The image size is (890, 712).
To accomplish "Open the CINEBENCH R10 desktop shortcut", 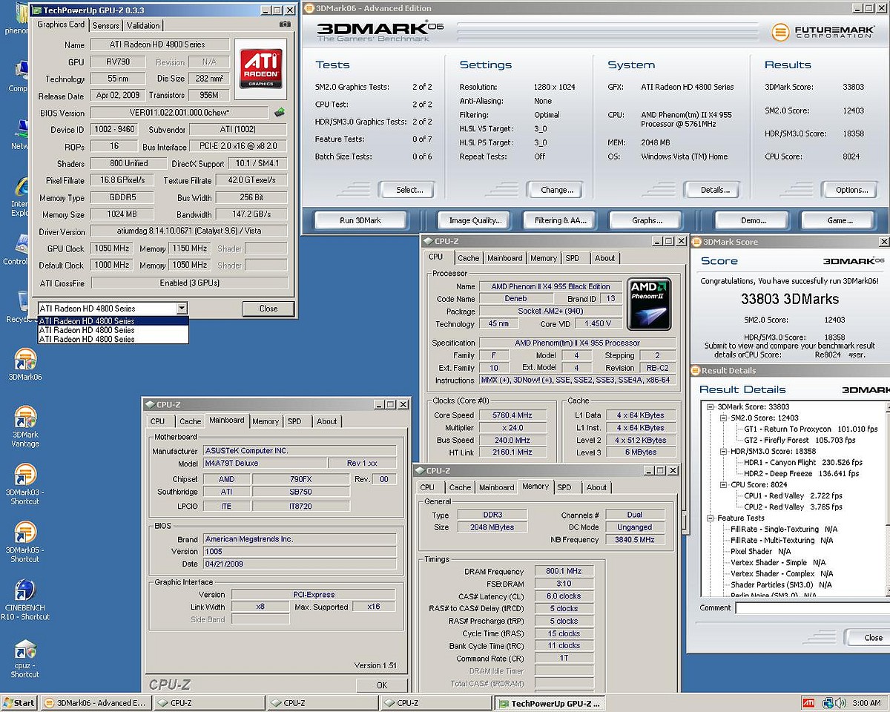I will (x=25, y=600).
